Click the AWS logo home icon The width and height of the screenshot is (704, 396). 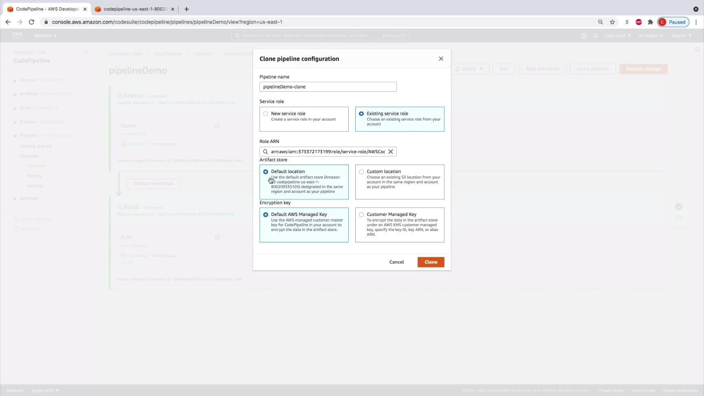point(17,35)
